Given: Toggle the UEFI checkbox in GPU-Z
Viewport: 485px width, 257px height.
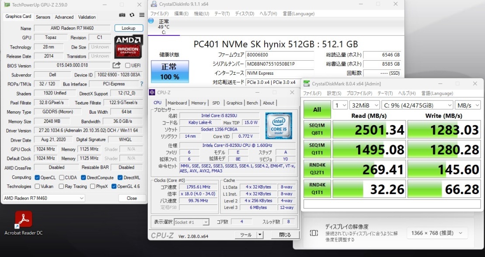Looking at the screenshot, I should click(x=127, y=66).
